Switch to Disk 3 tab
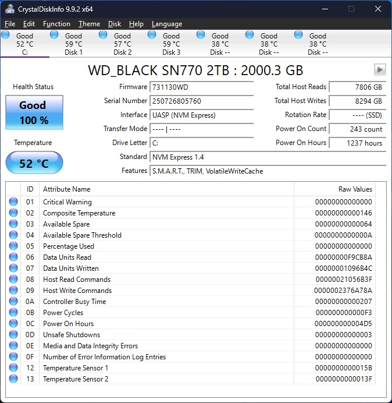Screen dimensions: 392x403 171,44
